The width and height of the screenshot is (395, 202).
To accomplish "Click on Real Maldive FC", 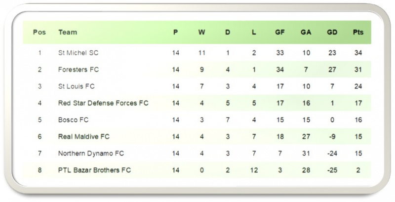I will (x=83, y=136).
